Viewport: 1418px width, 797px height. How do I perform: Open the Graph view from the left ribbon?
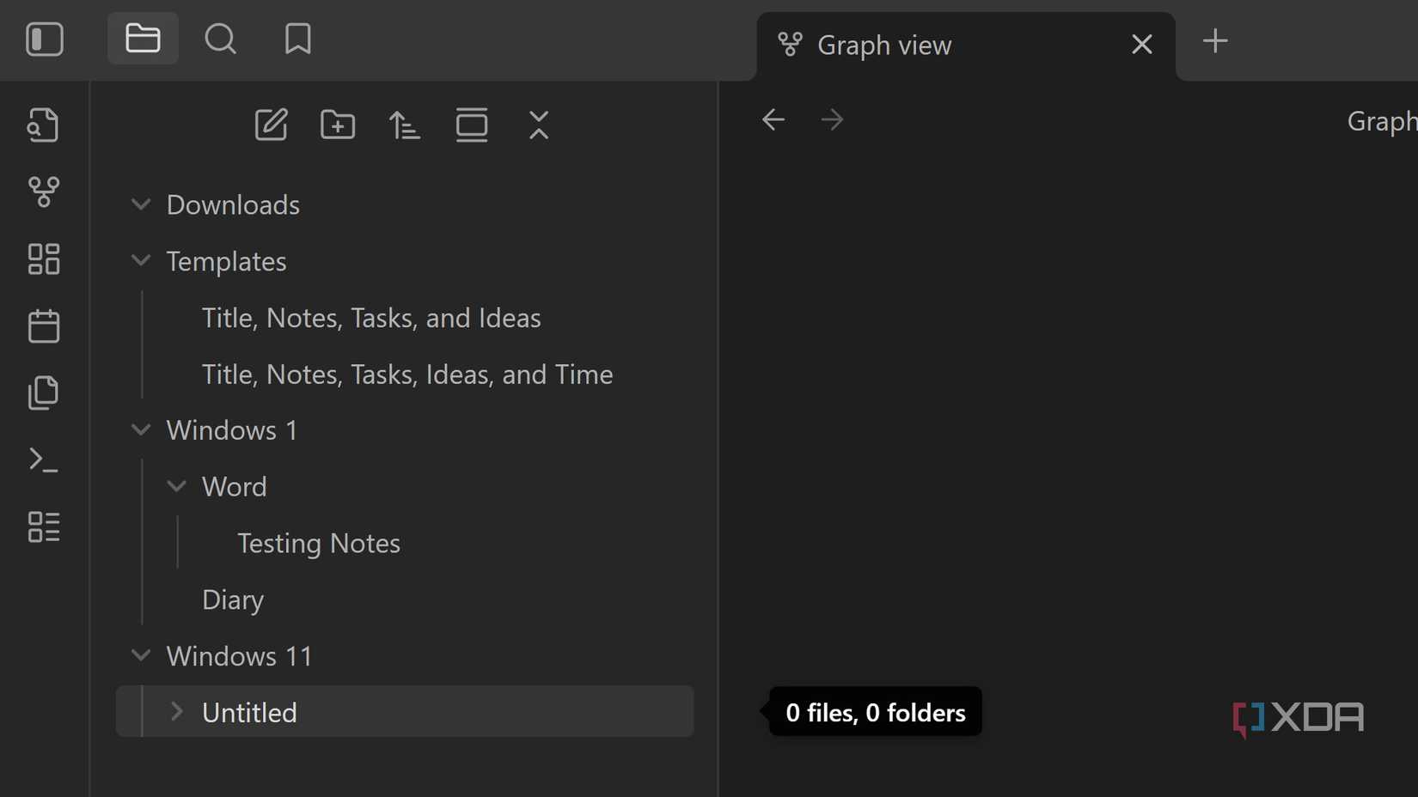coord(44,192)
